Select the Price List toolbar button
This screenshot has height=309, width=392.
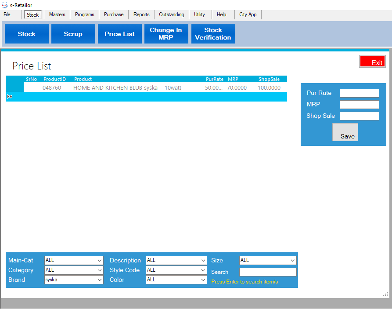click(x=119, y=34)
